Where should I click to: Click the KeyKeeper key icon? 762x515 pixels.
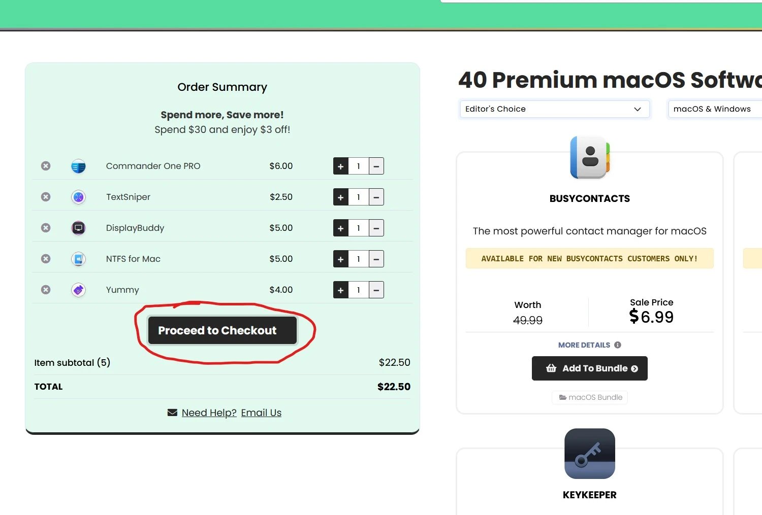point(590,454)
